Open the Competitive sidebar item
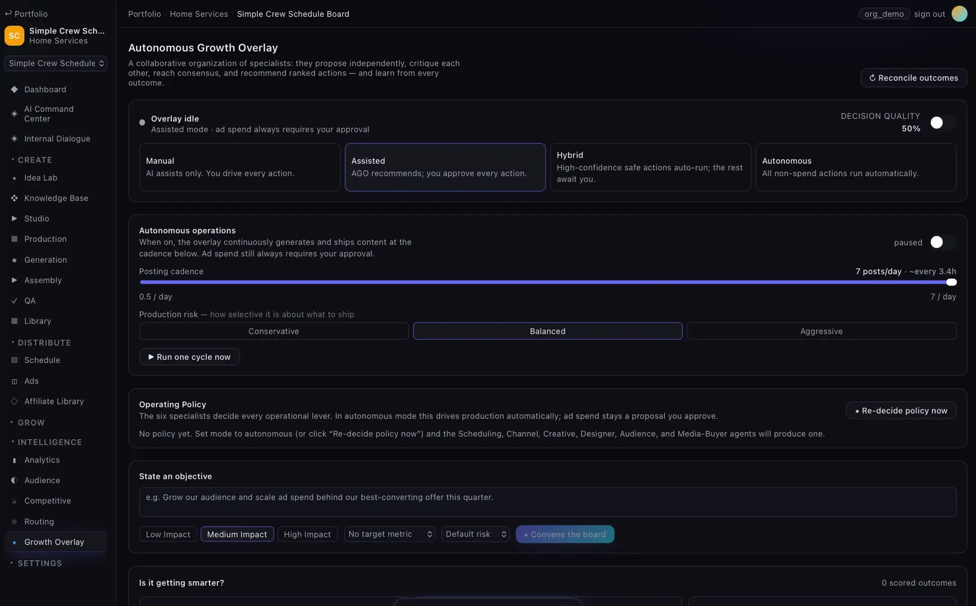This screenshot has height=606, width=976. (x=56, y=501)
